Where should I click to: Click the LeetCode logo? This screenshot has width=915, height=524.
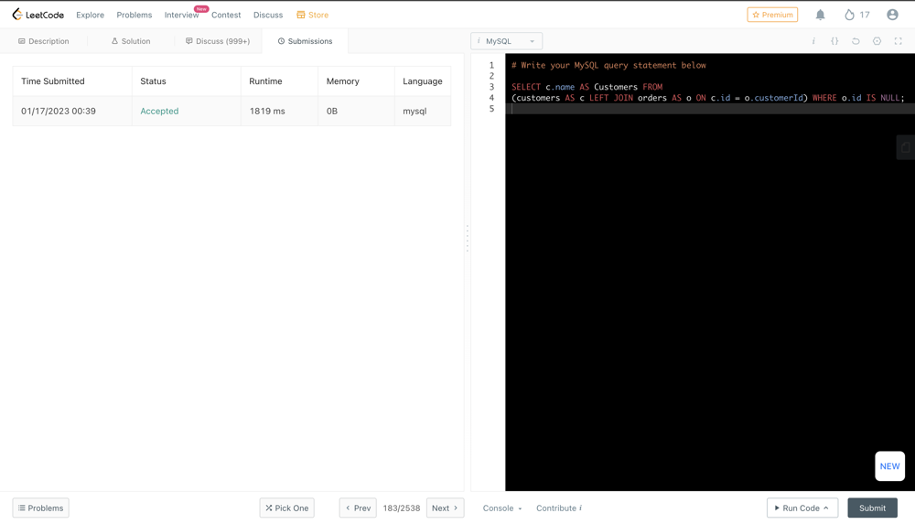pos(38,15)
